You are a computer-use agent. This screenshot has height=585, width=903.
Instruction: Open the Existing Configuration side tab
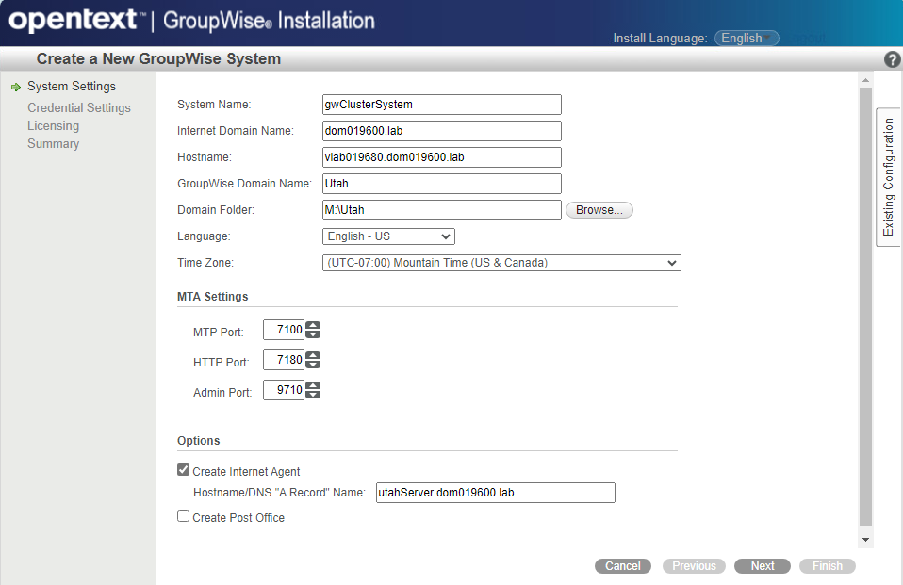(x=888, y=178)
